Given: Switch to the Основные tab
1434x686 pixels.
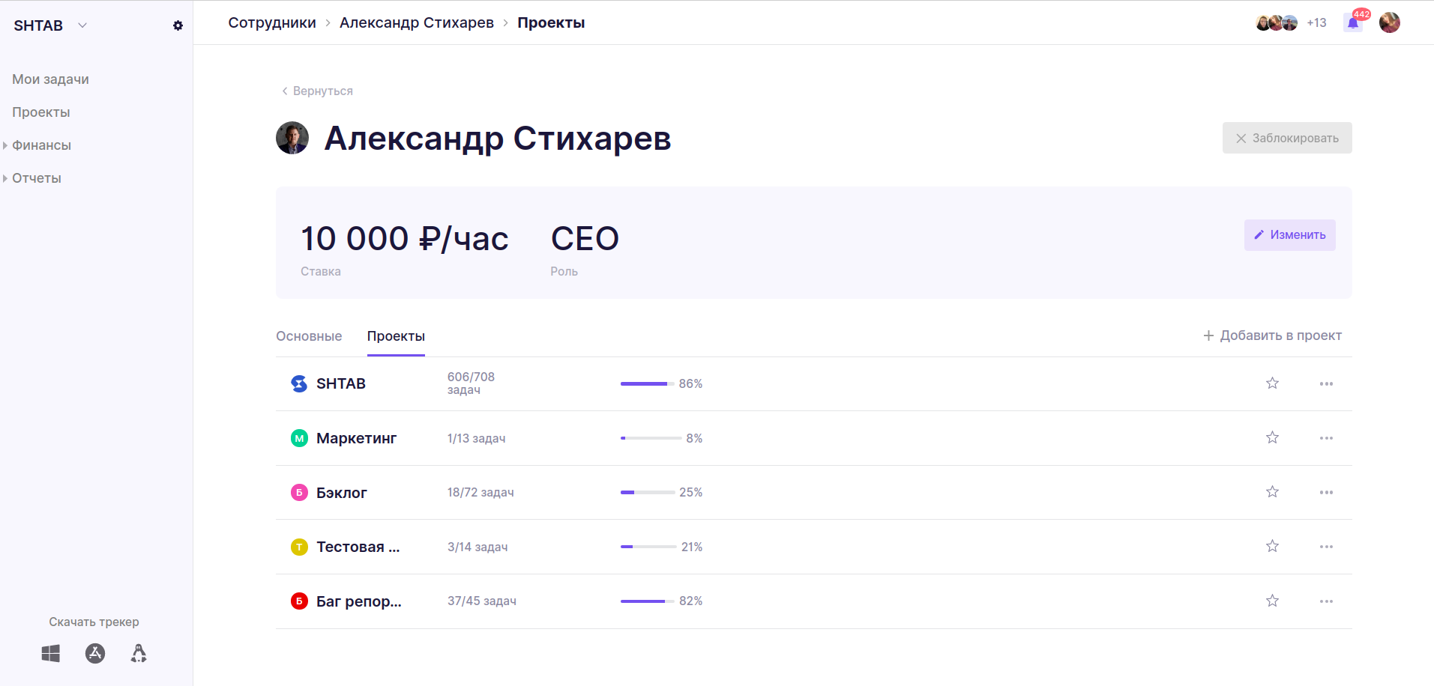Looking at the screenshot, I should point(309,336).
